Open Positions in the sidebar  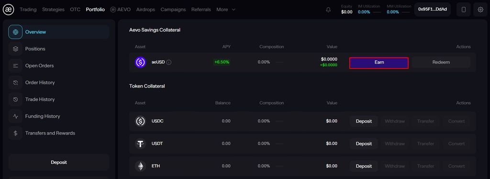[59, 49]
